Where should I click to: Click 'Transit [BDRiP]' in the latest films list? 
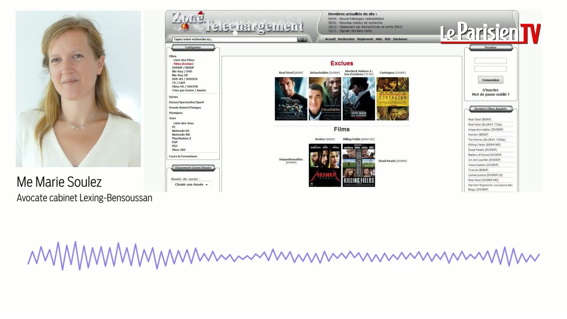[478, 170]
